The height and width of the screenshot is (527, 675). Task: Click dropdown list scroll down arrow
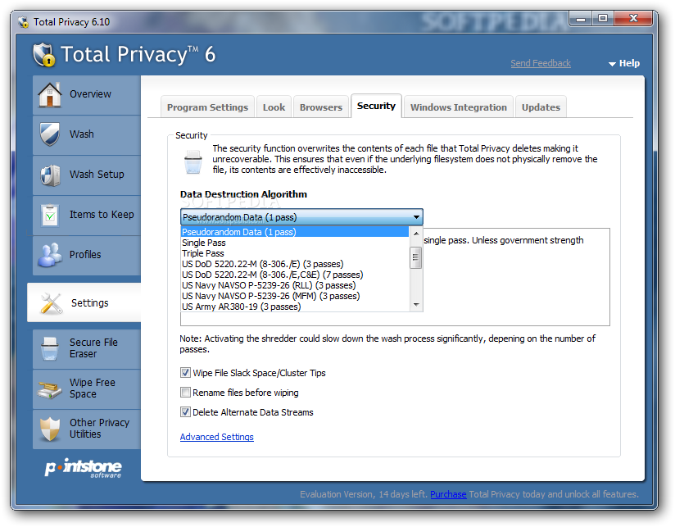pyautogui.click(x=416, y=304)
